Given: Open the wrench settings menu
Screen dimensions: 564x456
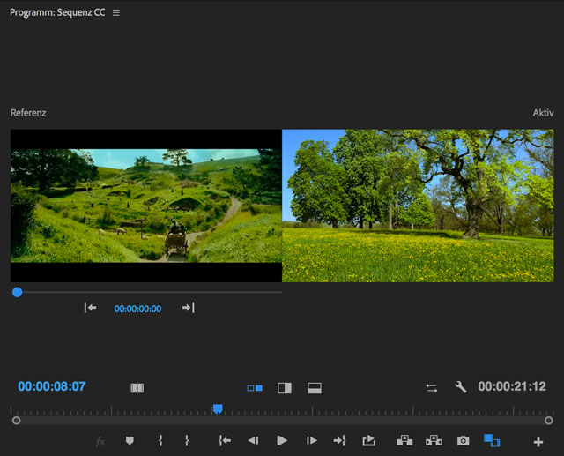Looking at the screenshot, I should (x=460, y=386).
